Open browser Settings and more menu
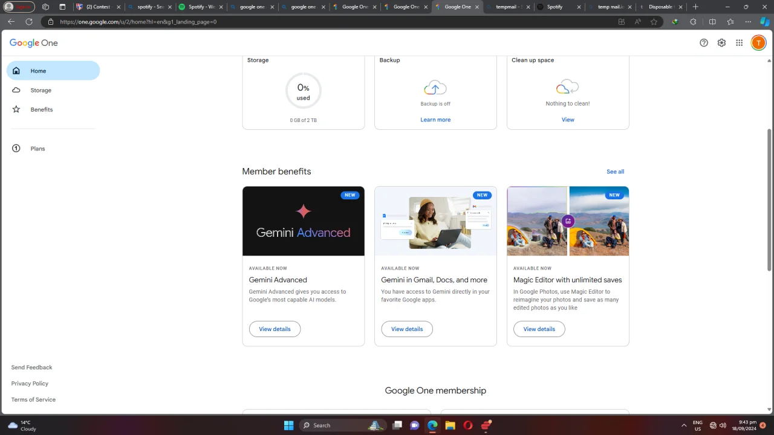 (x=747, y=22)
